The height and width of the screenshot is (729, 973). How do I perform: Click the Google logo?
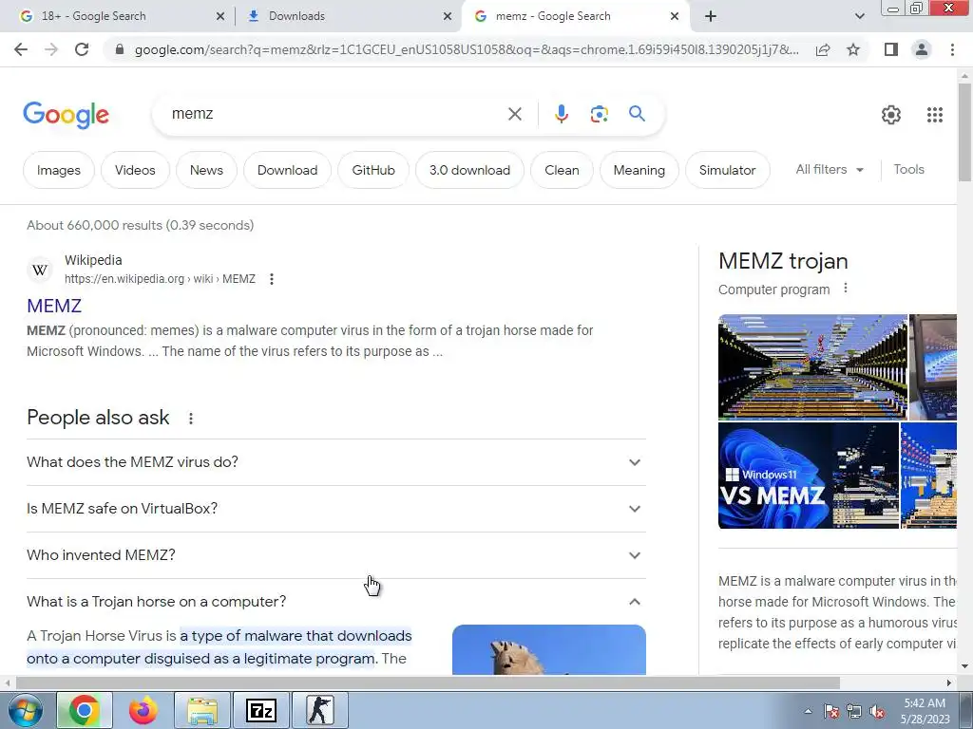66,115
